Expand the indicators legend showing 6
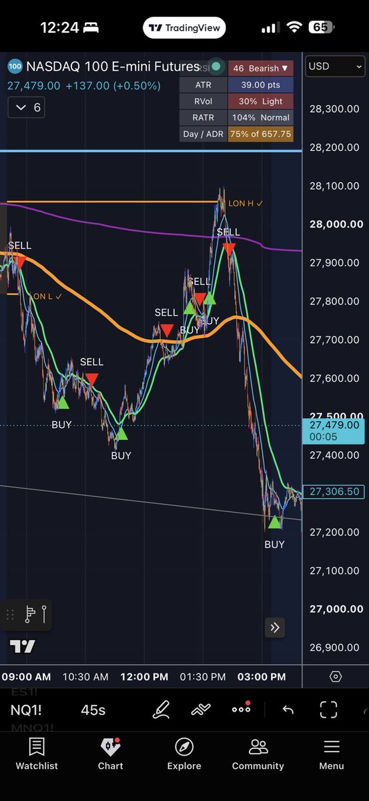The height and width of the screenshot is (801, 369). (x=26, y=107)
